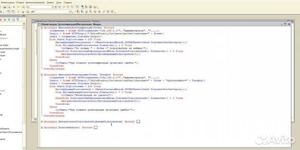Screen dimensions: 300x150
Task: Click the delete (red X) icon in the left panel
Action: 0,20
